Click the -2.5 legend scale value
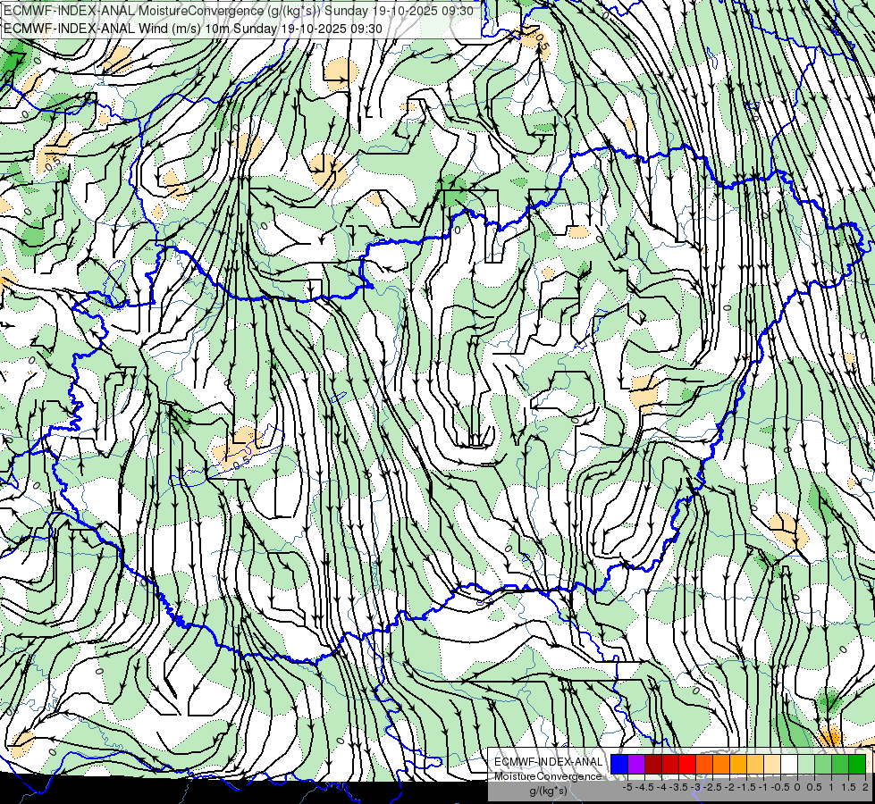The image size is (875, 804). 712,787
